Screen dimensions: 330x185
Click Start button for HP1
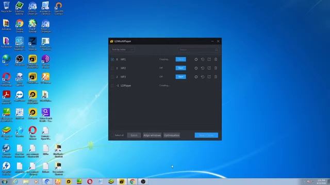pyautogui.click(x=180, y=60)
